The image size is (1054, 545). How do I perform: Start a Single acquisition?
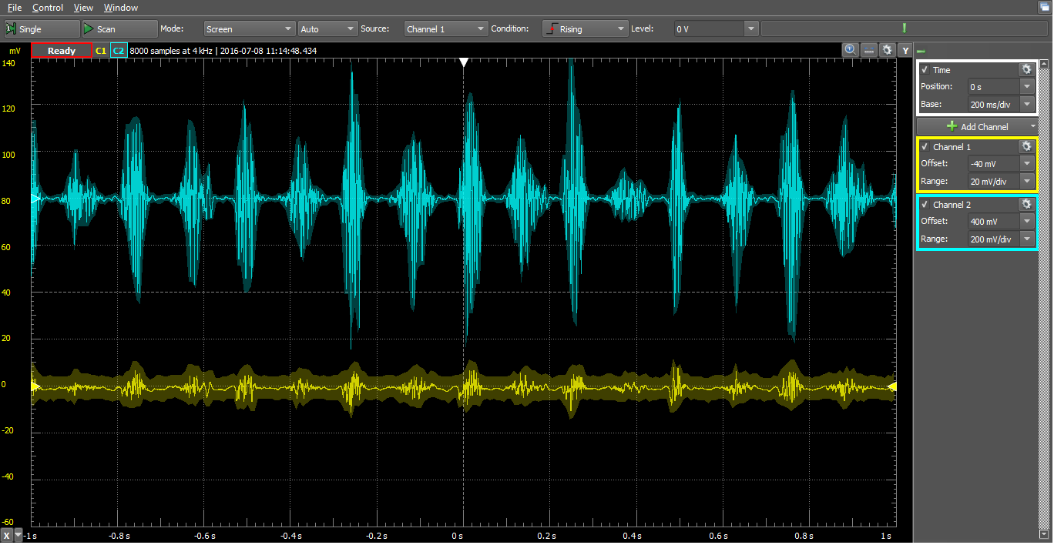(x=41, y=29)
